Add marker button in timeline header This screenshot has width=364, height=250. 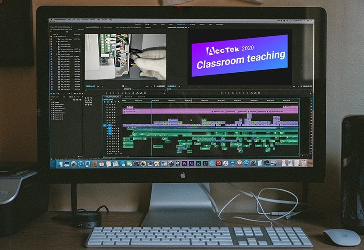click(x=115, y=102)
